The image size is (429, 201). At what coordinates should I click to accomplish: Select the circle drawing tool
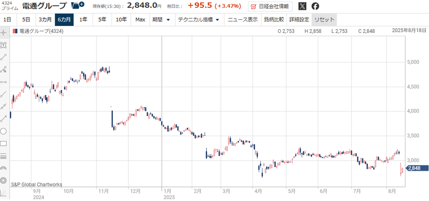coord(3,131)
